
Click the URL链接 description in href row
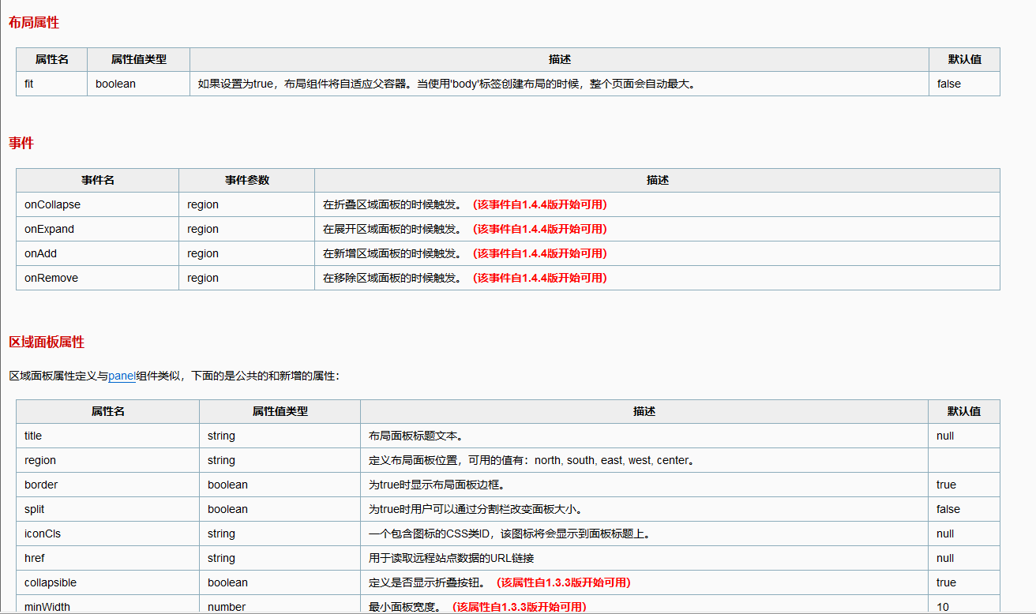pos(452,558)
